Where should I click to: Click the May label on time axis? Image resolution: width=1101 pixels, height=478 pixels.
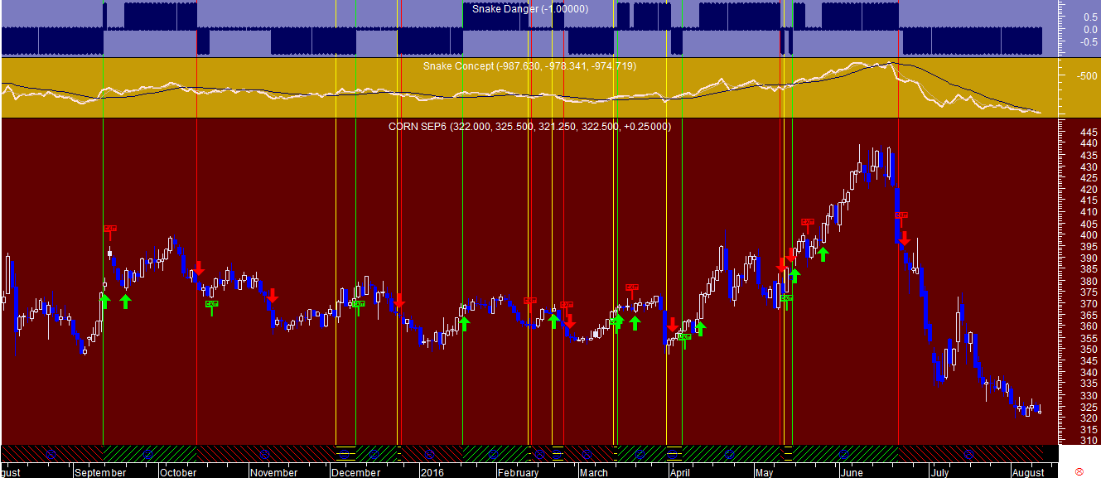point(764,472)
